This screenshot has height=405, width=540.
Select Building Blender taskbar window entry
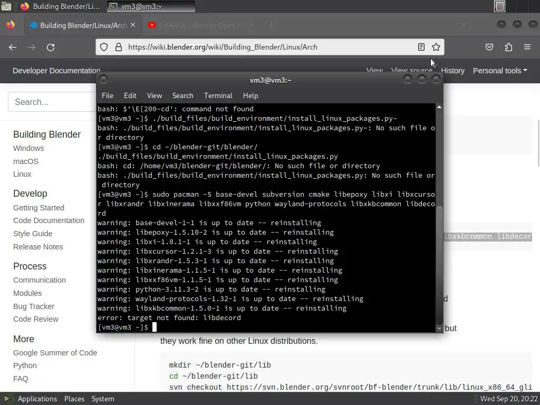click(60, 6)
